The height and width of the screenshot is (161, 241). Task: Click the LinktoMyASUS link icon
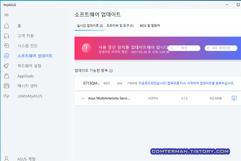point(7,96)
